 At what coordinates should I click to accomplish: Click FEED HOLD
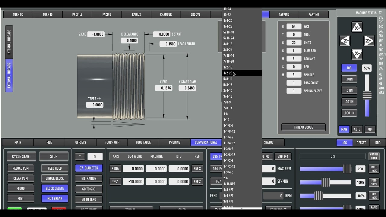pos(55,168)
